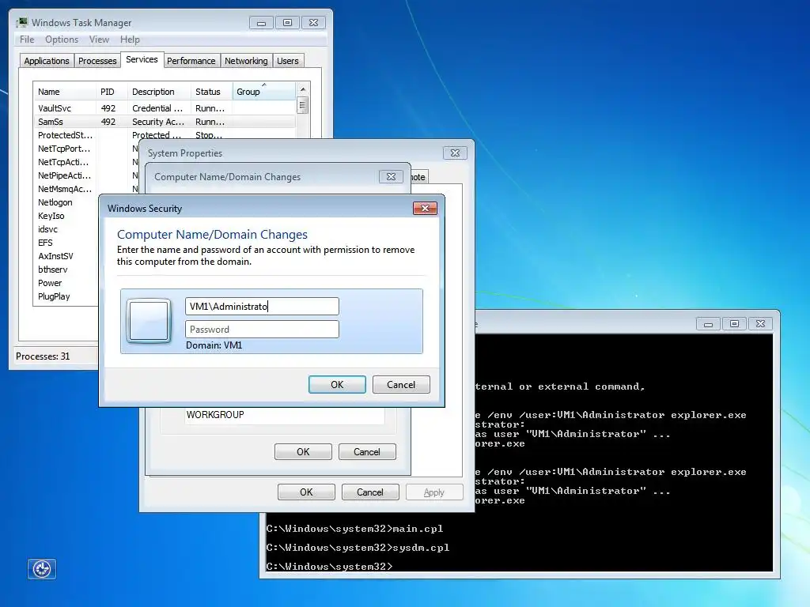Click Cancel in the Windows Security dialog
This screenshot has height=607, width=810.
click(401, 385)
